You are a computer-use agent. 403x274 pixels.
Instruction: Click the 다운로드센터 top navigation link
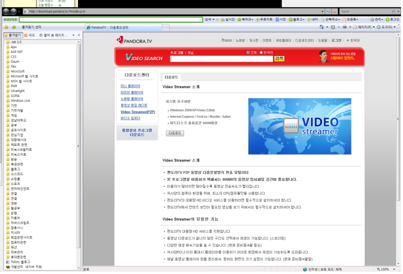pos(304,40)
